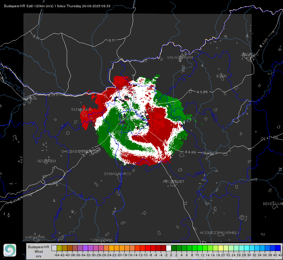Pick the light gray swatch at the legend start
The height and width of the screenshot is (260, 283).
pos(54,248)
